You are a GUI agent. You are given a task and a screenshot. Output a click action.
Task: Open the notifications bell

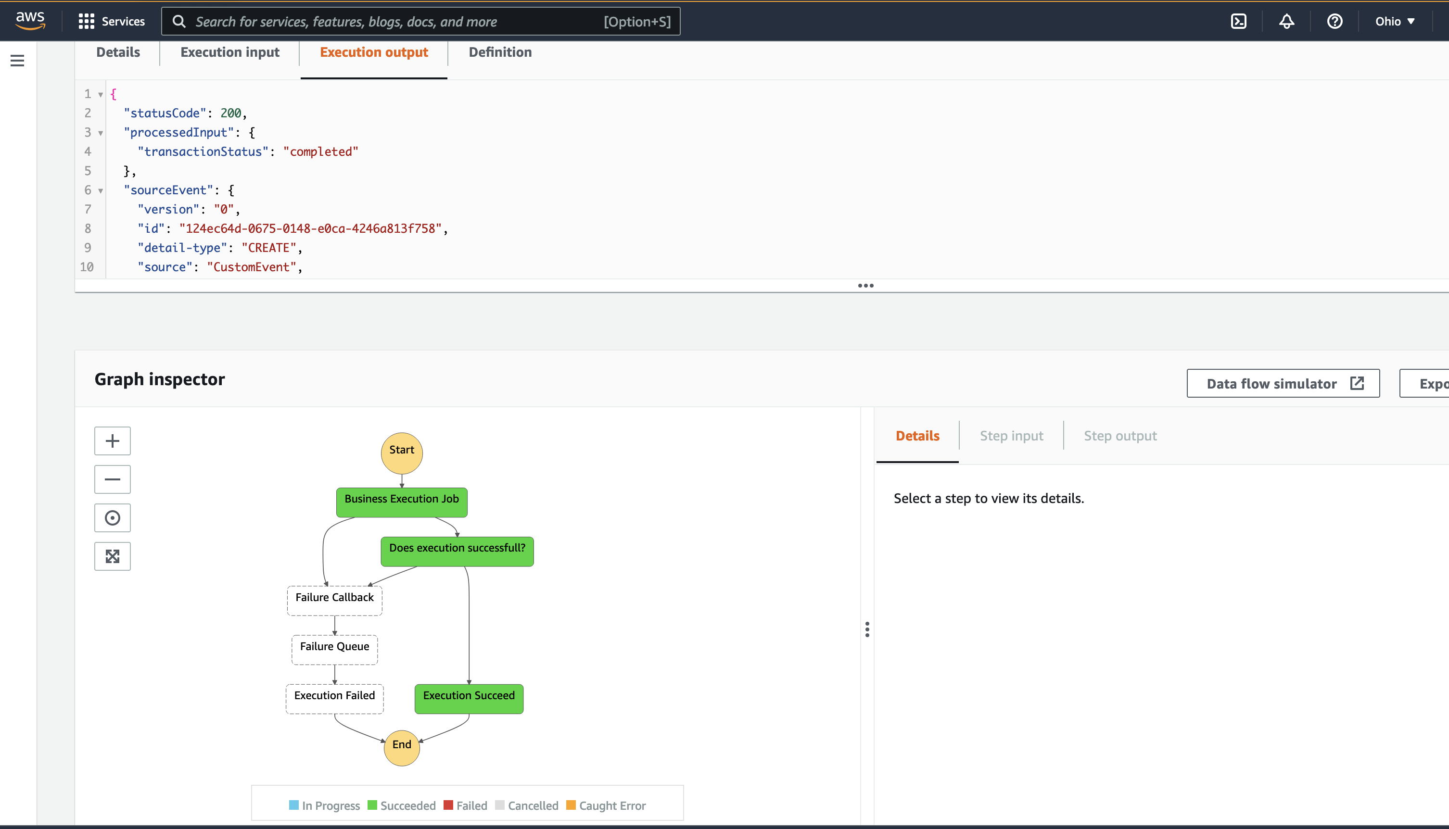1287,22
